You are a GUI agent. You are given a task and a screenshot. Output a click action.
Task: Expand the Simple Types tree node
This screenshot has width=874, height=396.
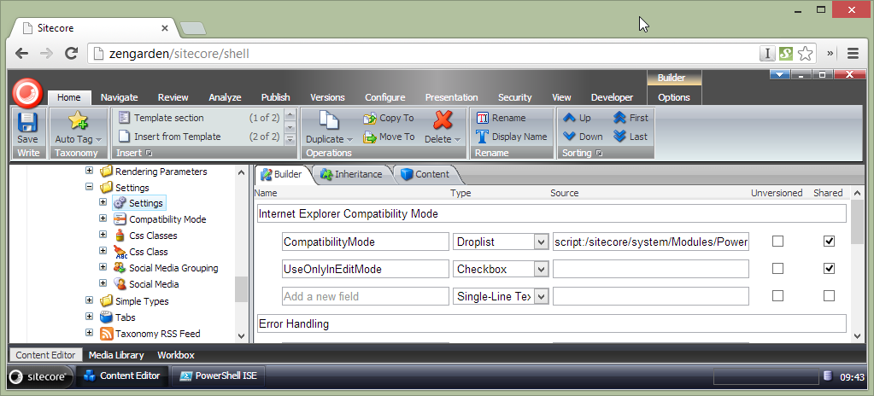pyautogui.click(x=90, y=301)
